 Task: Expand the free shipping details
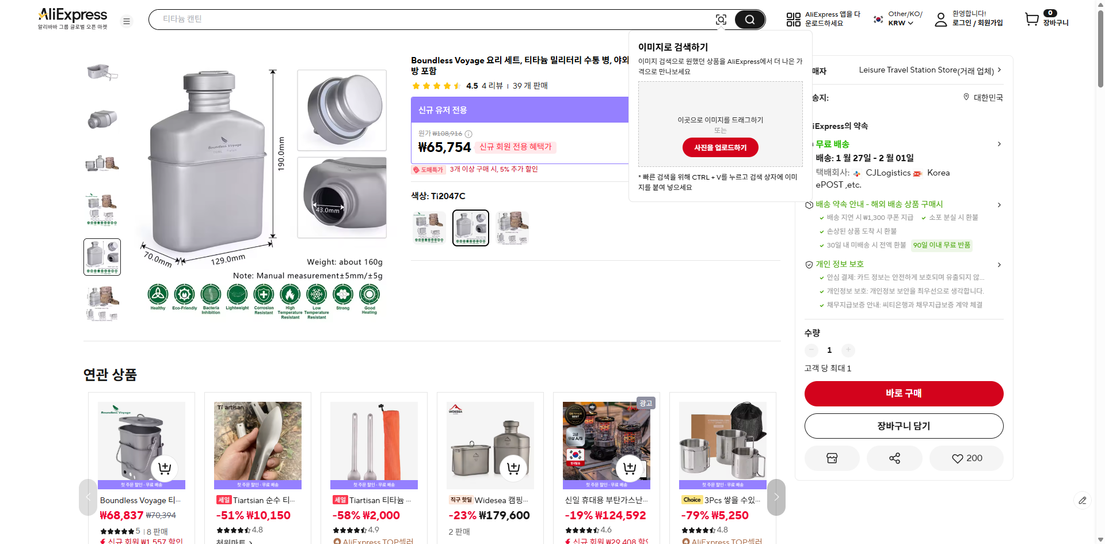click(999, 144)
